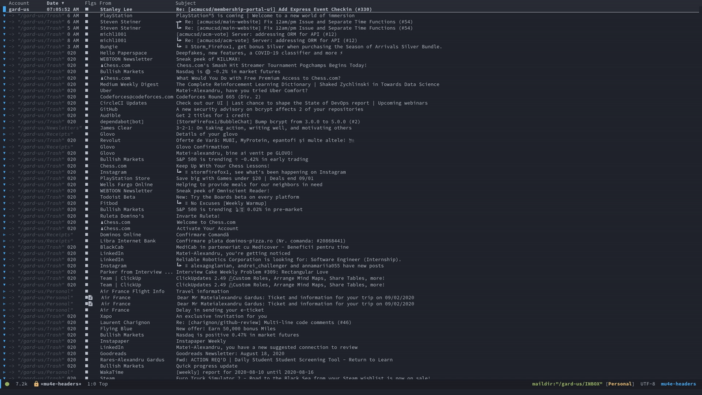
Task: Expand the collapsed Air France Flight Info thread
Action: pyautogui.click(x=4, y=291)
